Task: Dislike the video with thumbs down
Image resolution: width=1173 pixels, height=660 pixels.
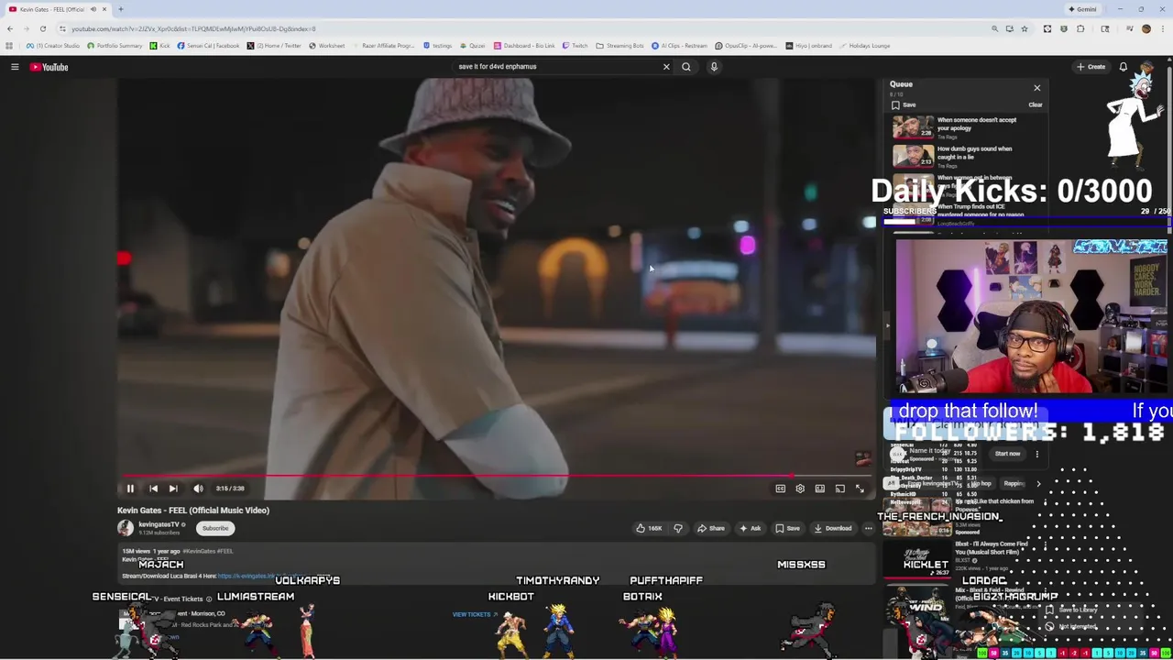Action: 678,528
